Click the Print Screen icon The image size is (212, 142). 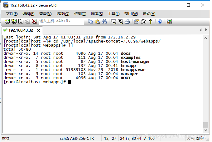[114, 22]
